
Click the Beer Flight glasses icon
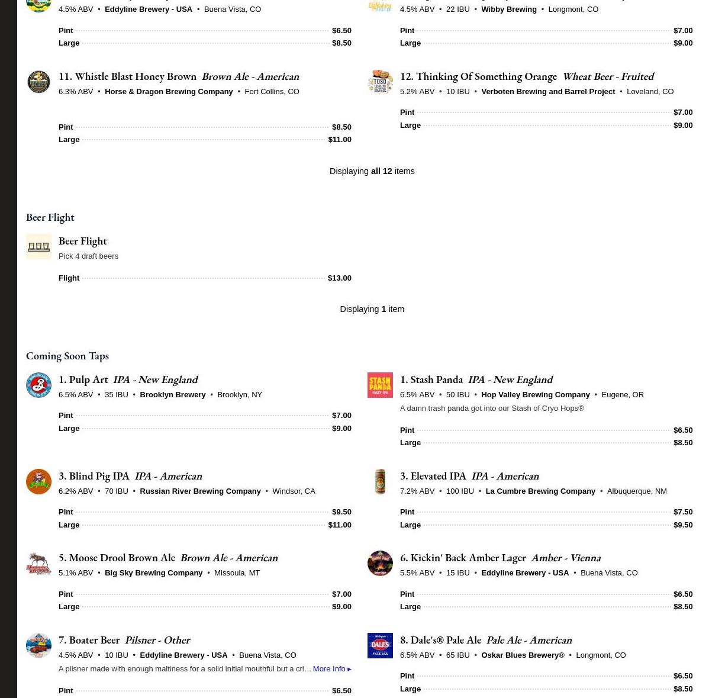click(x=38, y=246)
